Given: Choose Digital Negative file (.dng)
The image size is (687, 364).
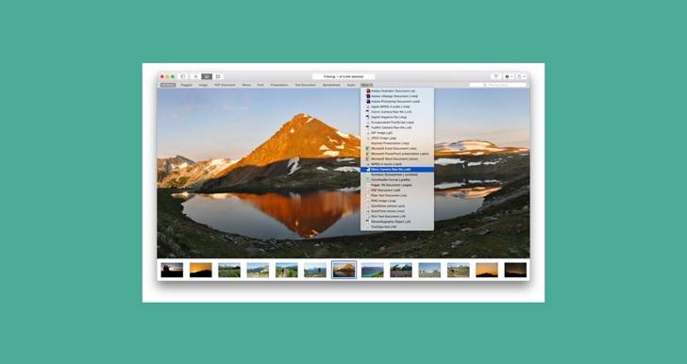Looking at the screenshot, I should [x=397, y=117].
